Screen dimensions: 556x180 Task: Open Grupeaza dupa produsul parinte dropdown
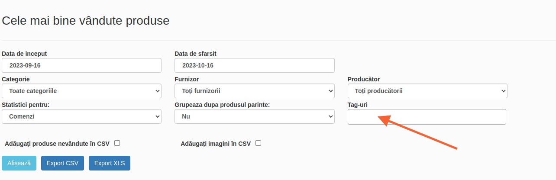click(x=255, y=116)
